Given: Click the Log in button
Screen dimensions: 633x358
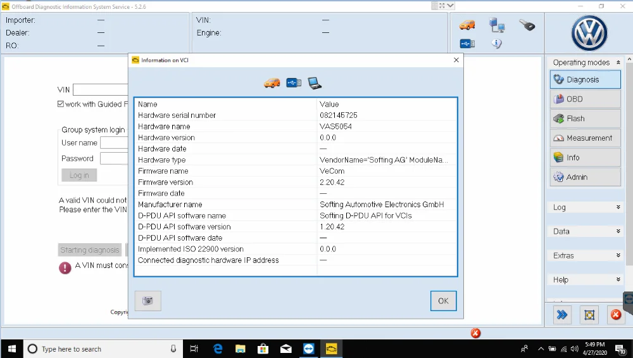Looking at the screenshot, I should pos(79,175).
